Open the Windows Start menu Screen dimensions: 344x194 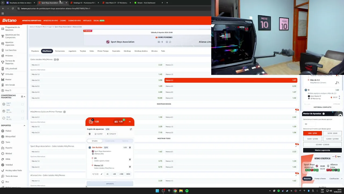click(157, 191)
